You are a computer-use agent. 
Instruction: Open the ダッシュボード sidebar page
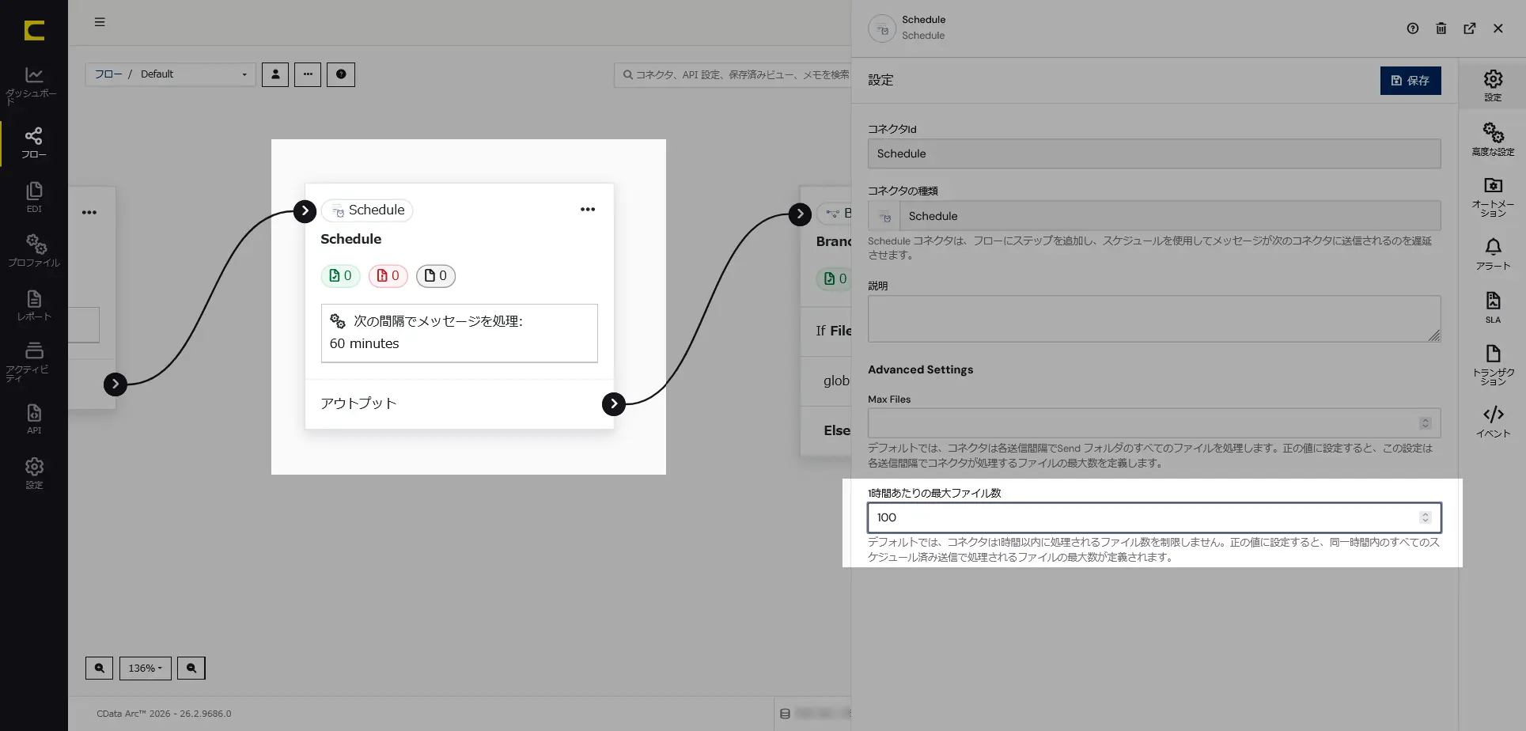point(33,85)
